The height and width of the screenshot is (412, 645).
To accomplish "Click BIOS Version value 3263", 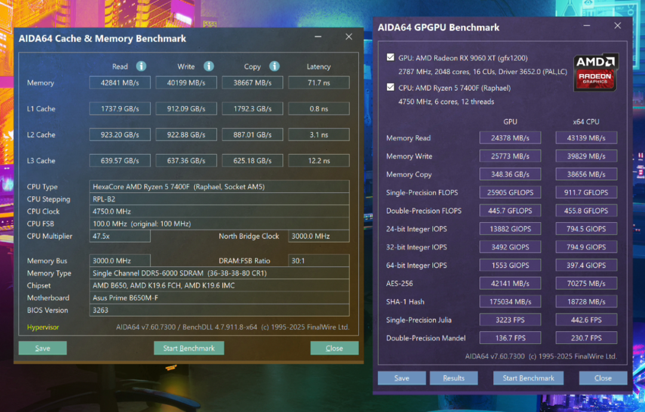I will (219, 310).
